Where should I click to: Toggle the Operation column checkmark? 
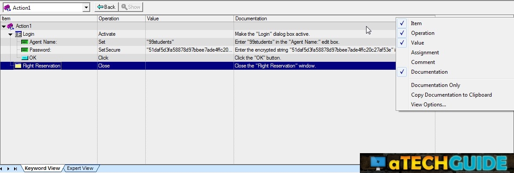(402, 33)
